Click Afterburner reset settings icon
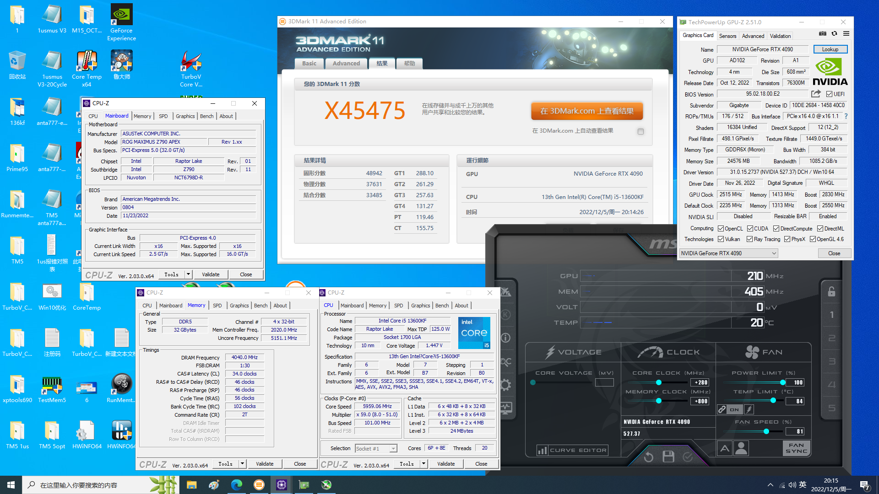The image size is (879, 494). pos(648,456)
